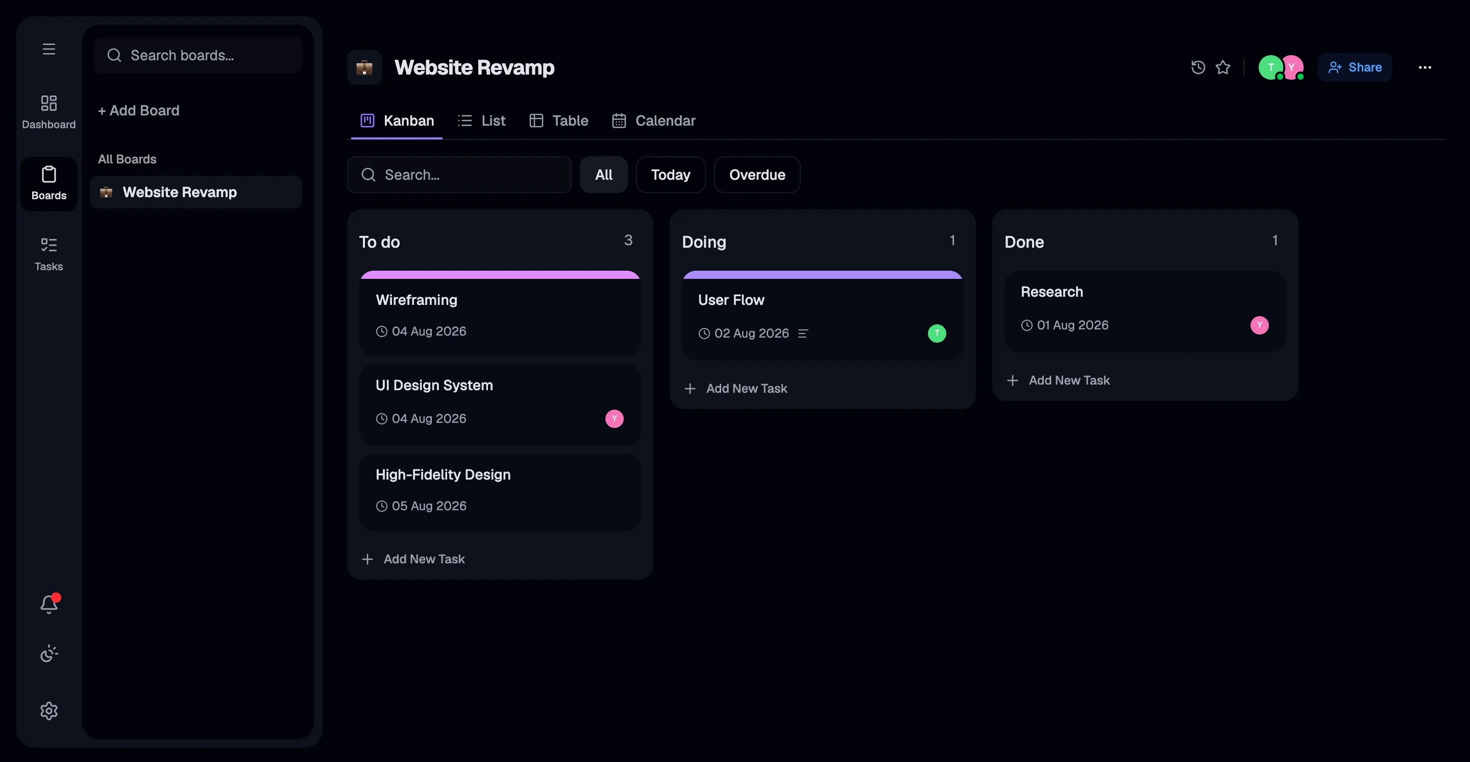Click the clock icon on Wireframing card
Viewport: 1470px width, 762px height.
pos(382,331)
